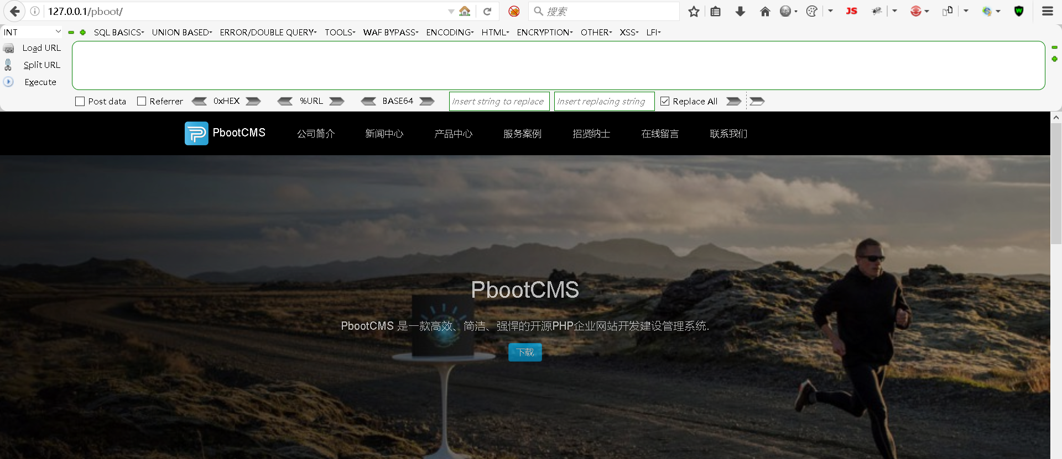
Task: Encode BASE64 with the right arrow
Action: [x=427, y=101]
